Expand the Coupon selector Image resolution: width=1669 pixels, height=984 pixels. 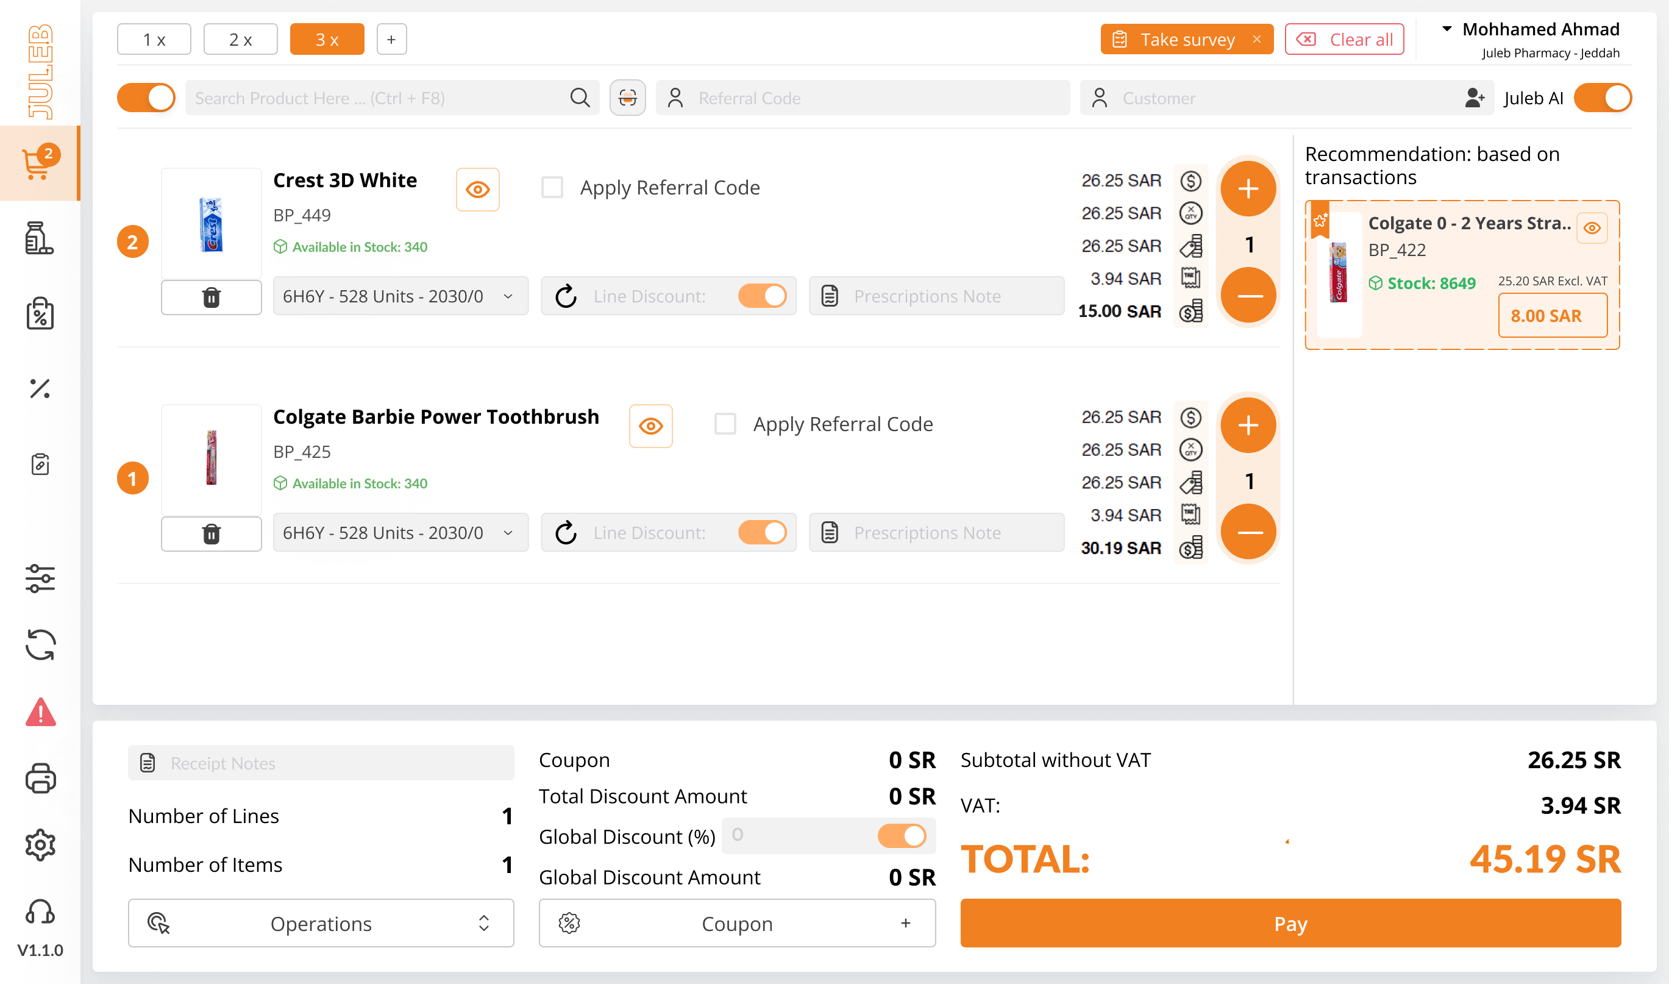tap(737, 924)
